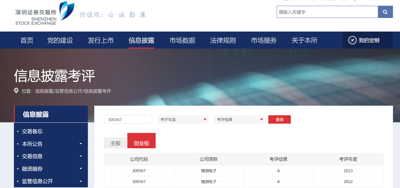Click the red 查询 button
The width and height of the screenshot is (400, 188).
[279, 119]
